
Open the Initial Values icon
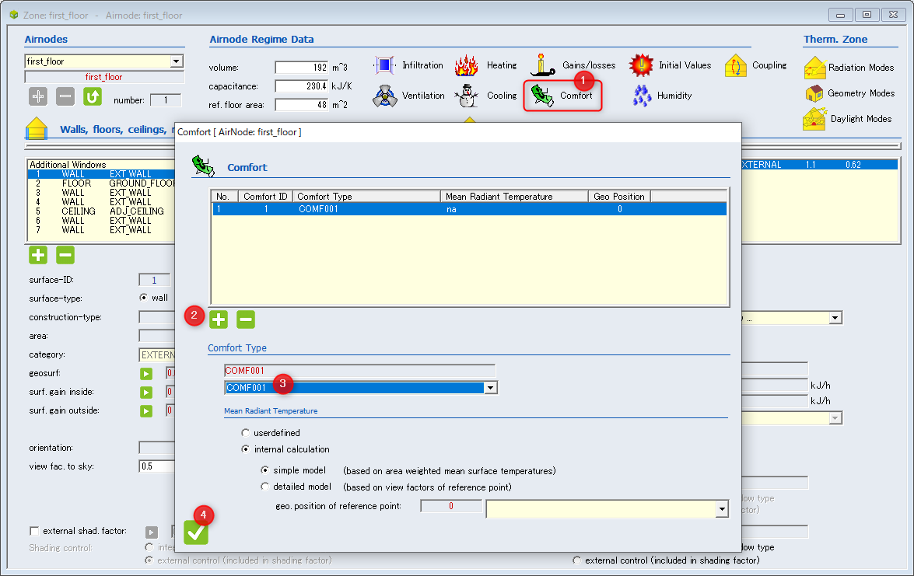[641, 65]
